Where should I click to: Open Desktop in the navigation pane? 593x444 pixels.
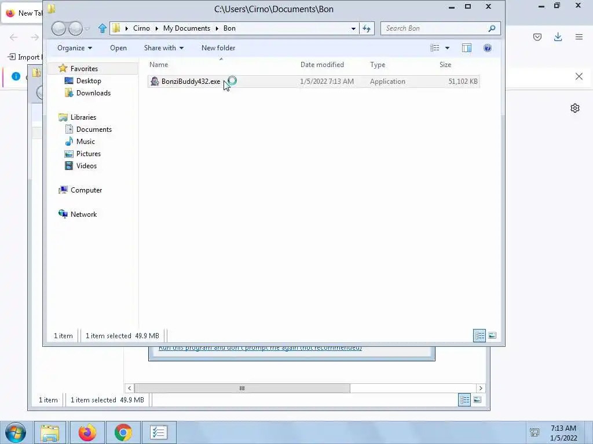click(x=89, y=81)
